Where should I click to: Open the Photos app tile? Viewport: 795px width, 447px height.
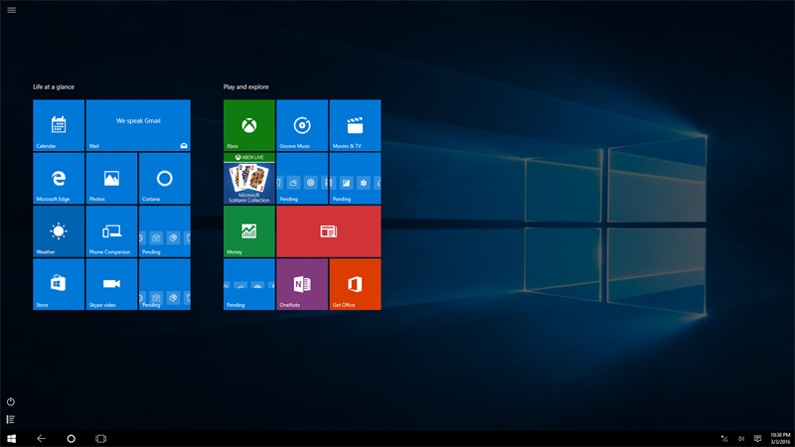[x=111, y=178]
